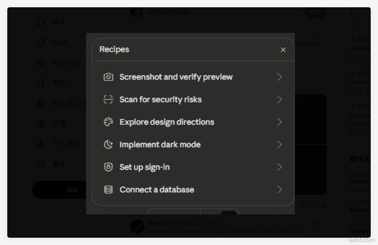The height and width of the screenshot is (245, 378).
Task: Expand the Connect a database chevron
Action: 279,190
